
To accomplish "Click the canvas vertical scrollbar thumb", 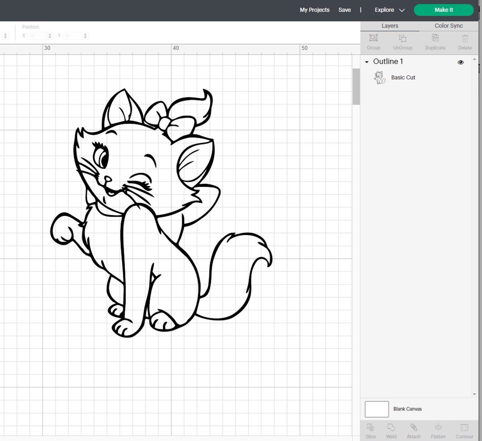I will 356,87.
